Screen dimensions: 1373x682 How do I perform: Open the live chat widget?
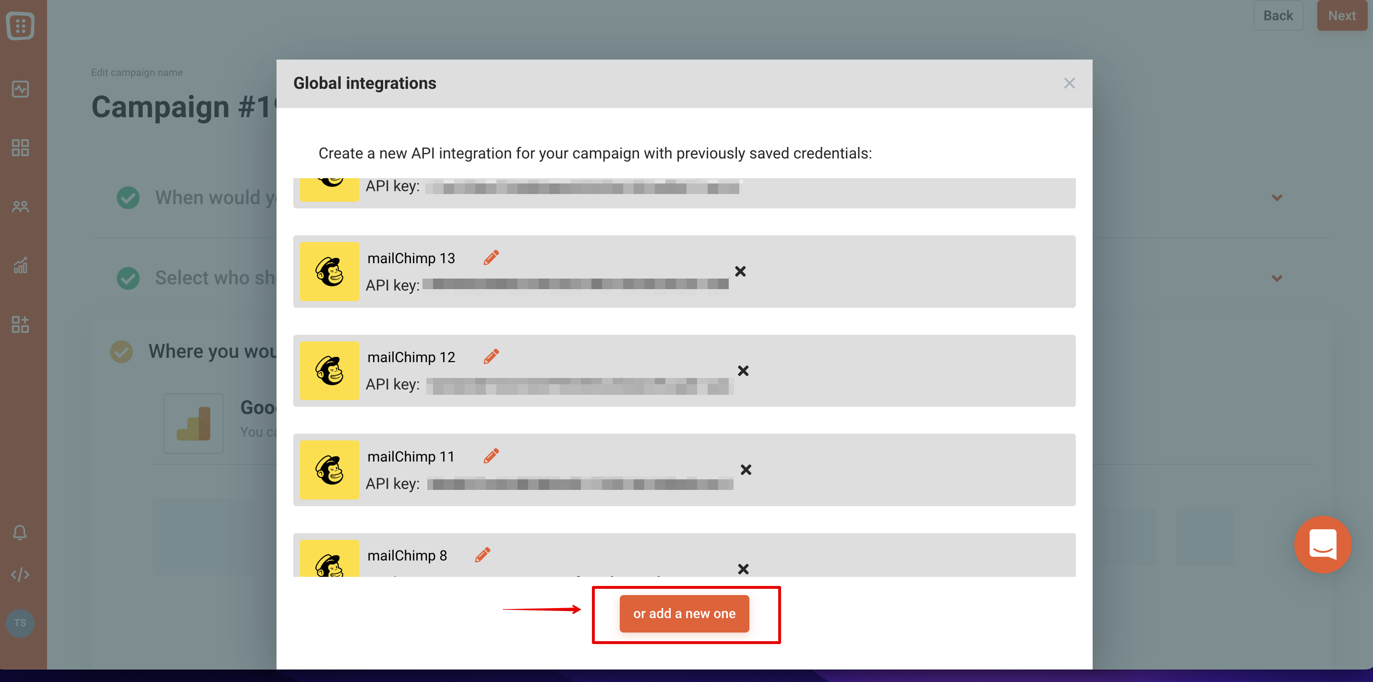coord(1323,545)
